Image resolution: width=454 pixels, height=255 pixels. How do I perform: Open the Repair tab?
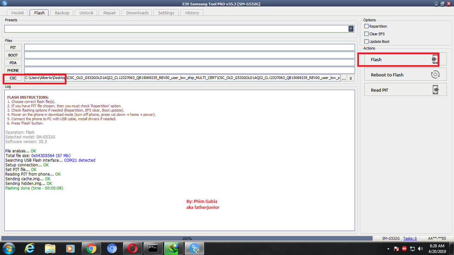tap(110, 13)
